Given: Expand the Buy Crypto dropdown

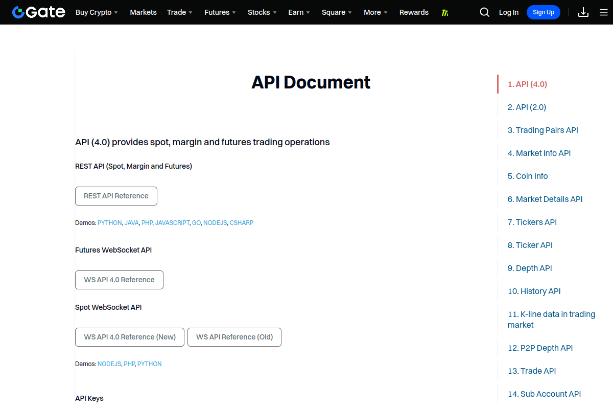Looking at the screenshot, I should (97, 12).
